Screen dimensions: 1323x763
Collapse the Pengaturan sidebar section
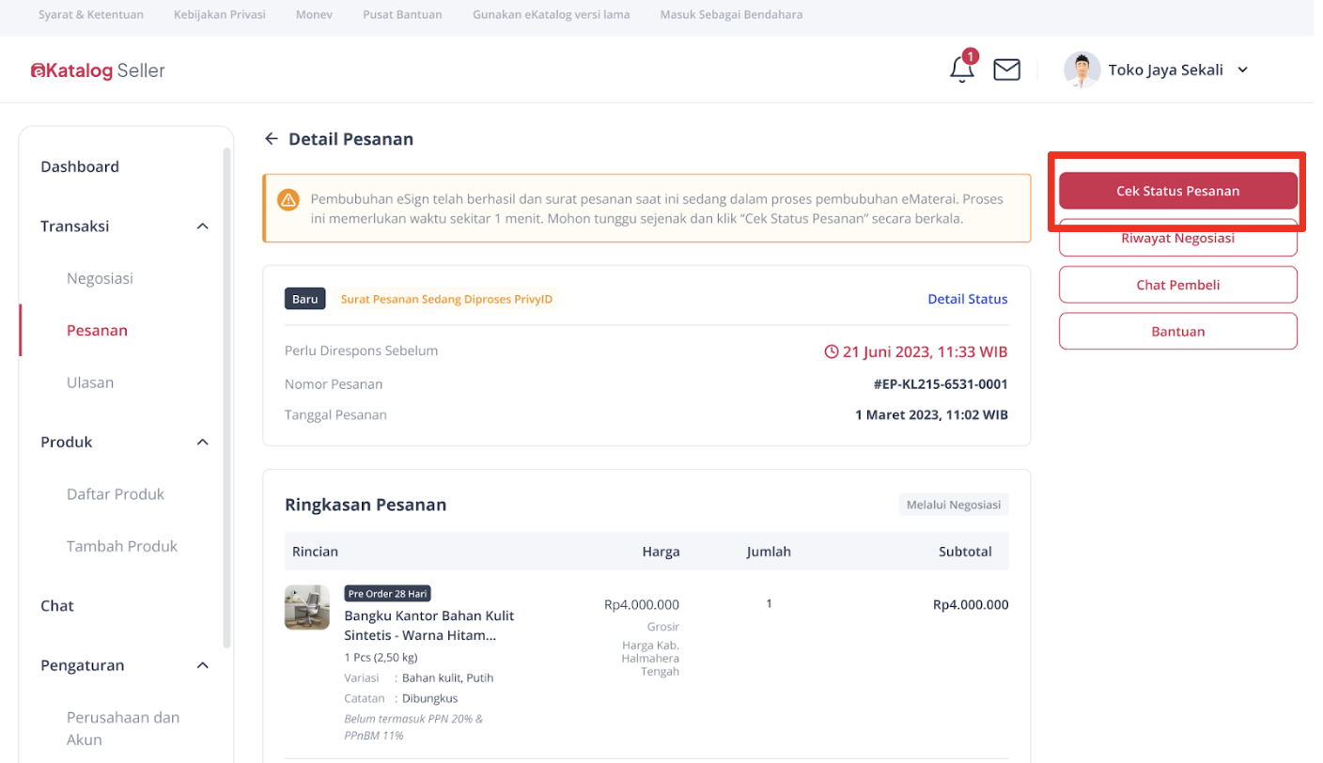coord(202,666)
